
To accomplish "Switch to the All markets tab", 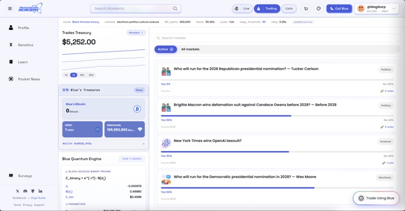I will tap(190, 49).
